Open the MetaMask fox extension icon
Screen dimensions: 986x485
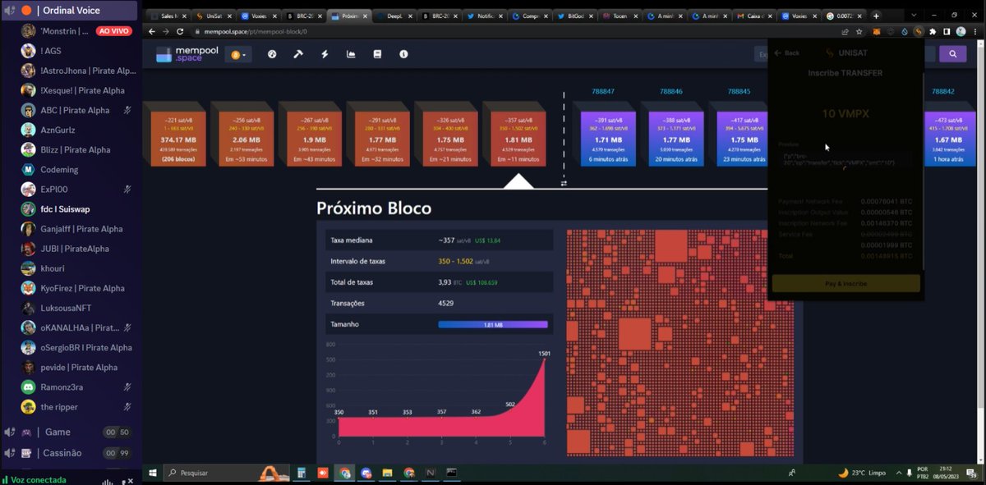coord(877,31)
